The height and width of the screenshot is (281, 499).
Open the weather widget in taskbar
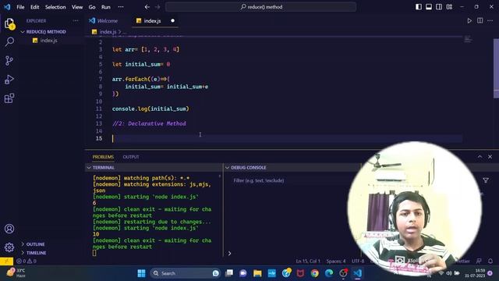(x=16, y=272)
